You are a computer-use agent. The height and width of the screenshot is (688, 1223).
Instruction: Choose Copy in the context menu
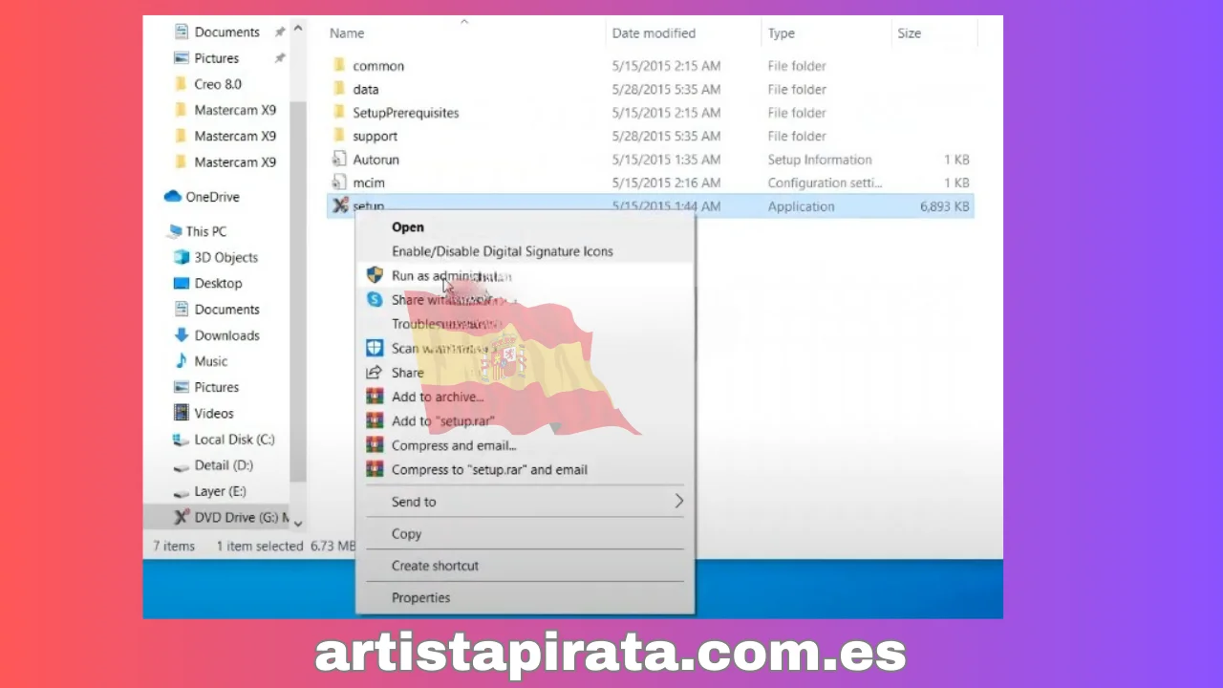click(x=406, y=533)
